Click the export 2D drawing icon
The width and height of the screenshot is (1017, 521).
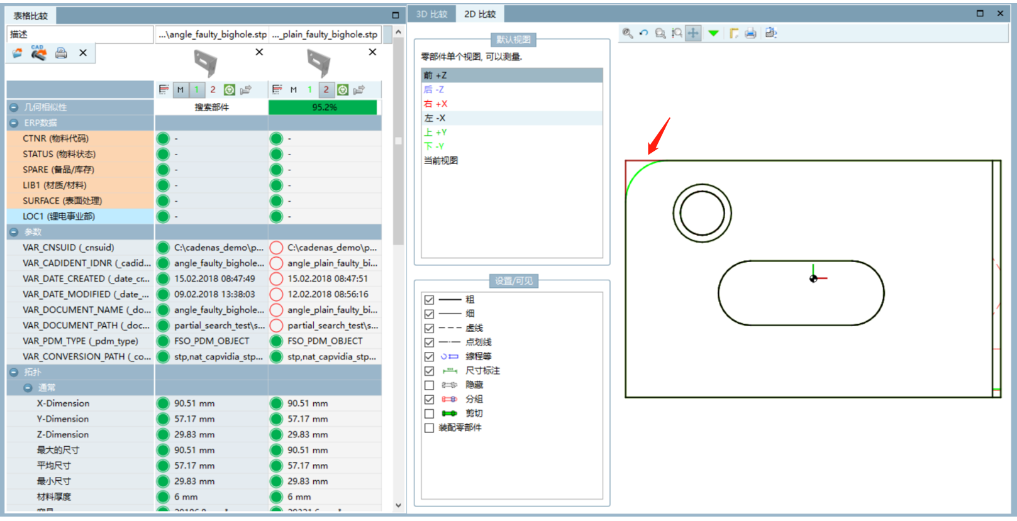pyautogui.click(x=771, y=33)
